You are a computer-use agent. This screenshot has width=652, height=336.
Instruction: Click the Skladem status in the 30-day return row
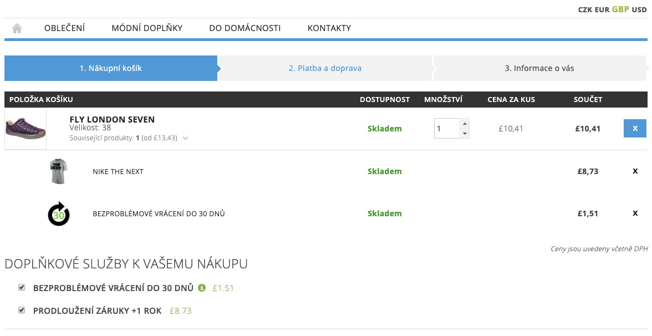pos(385,214)
